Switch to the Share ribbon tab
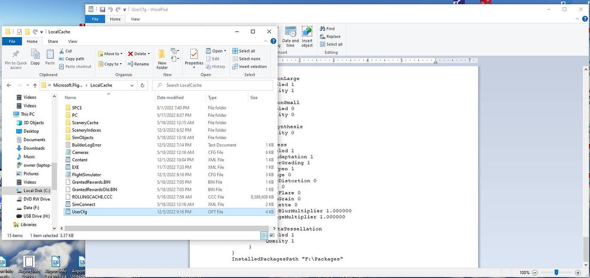590x278 pixels. (x=53, y=41)
